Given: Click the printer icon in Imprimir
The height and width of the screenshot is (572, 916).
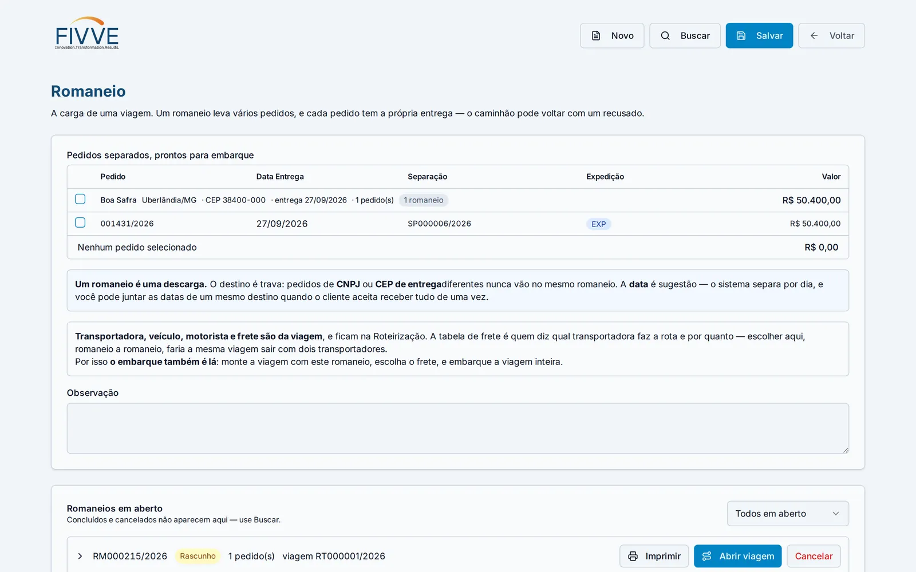Looking at the screenshot, I should coord(633,556).
